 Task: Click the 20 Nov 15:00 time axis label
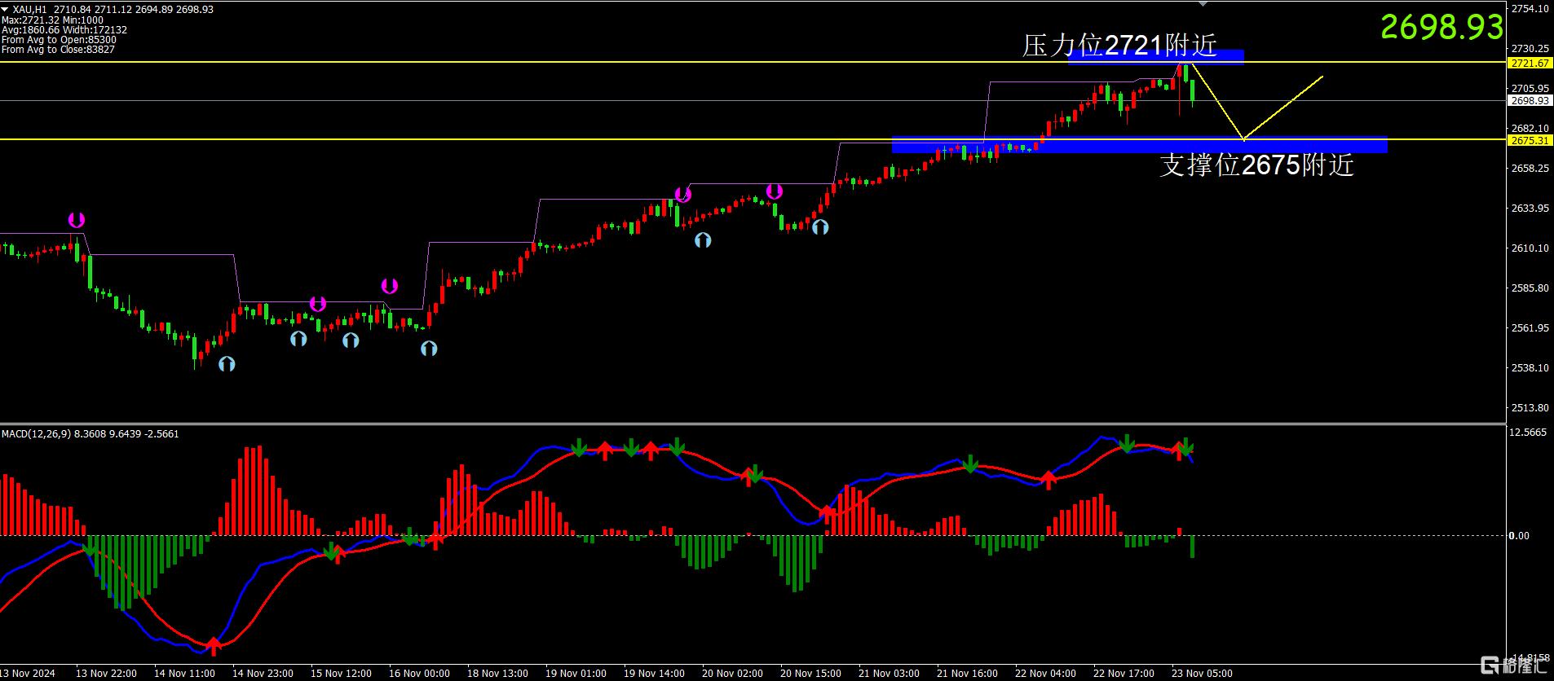(x=810, y=674)
